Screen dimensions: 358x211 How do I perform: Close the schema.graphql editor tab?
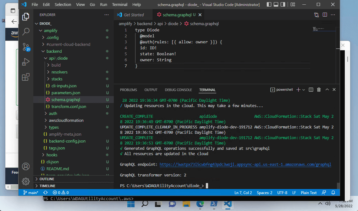pyautogui.click(x=200, y=15)
